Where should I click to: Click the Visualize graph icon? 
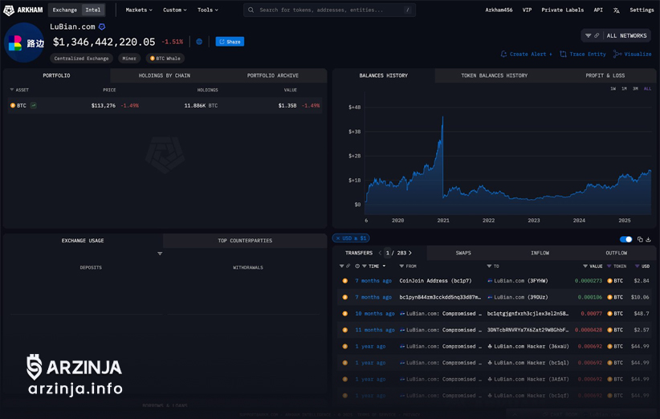pos(617,55)
